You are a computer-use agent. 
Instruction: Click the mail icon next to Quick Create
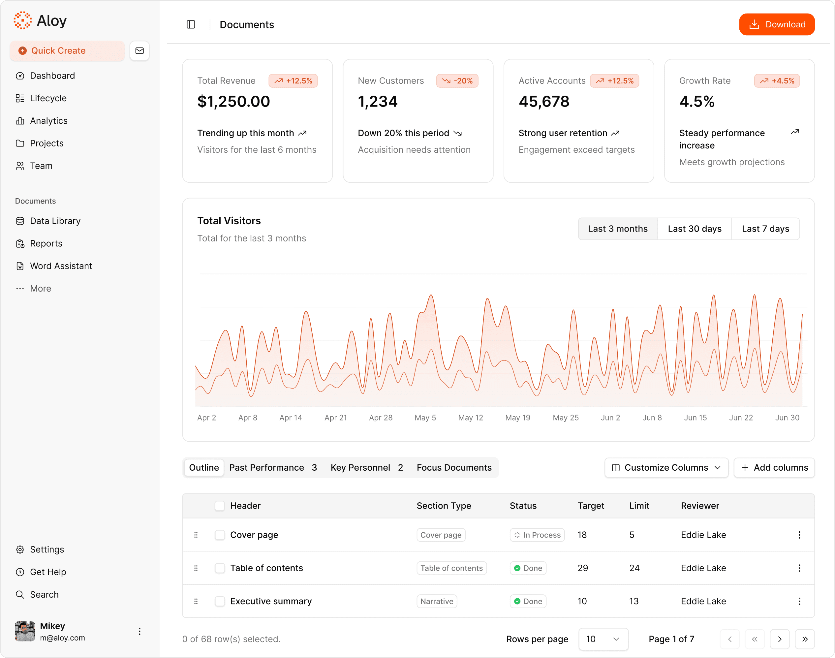coord(139,50)
